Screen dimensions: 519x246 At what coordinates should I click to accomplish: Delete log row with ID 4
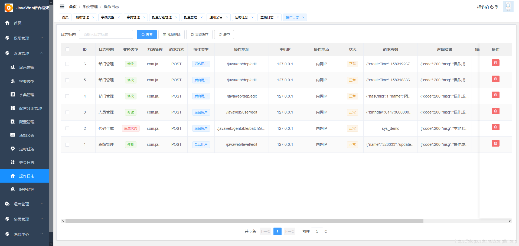click(x=495, y=95)
